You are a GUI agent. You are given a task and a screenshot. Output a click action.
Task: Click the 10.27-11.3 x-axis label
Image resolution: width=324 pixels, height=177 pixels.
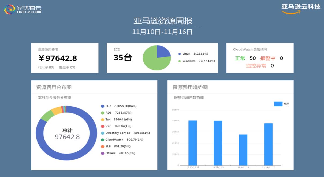(x=218, y=168)
